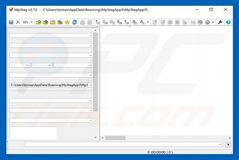239x160 pixels.
Task: Click the greyed icon right of the Export icon
Action: 184,22
